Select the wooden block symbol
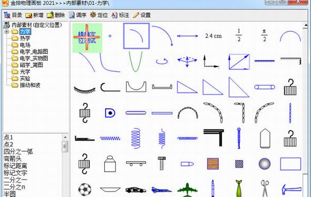311x197 pixels. tap(213, 164)
